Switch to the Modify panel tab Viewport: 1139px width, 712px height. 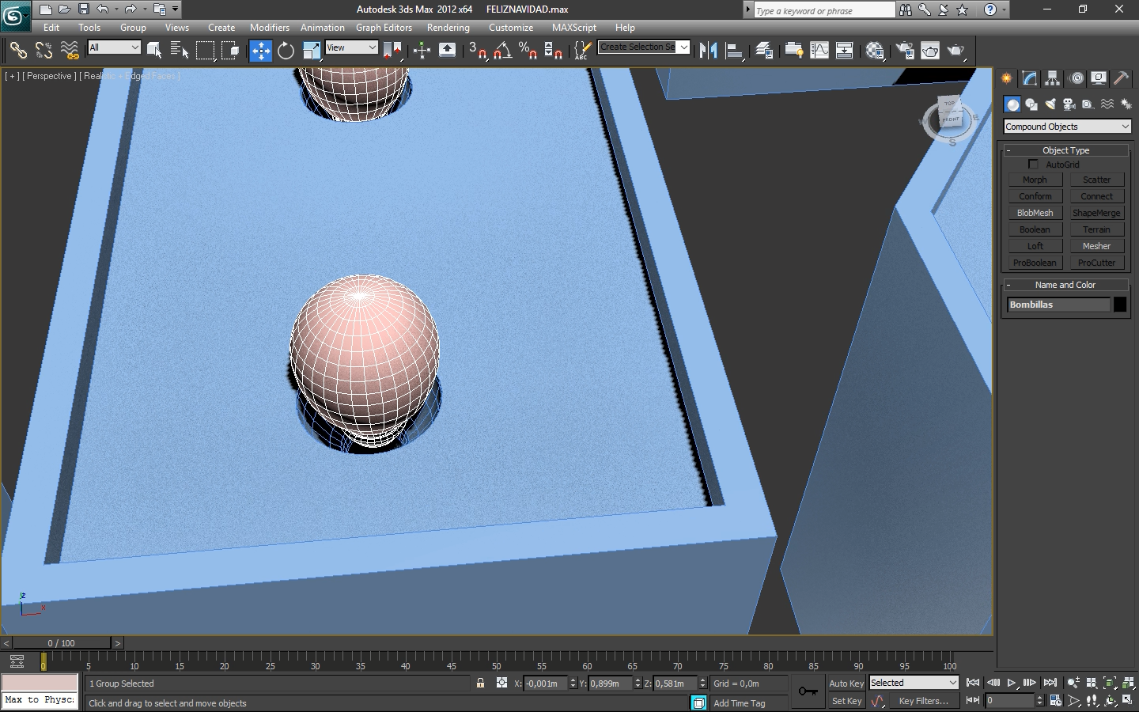pos(1029,78)
